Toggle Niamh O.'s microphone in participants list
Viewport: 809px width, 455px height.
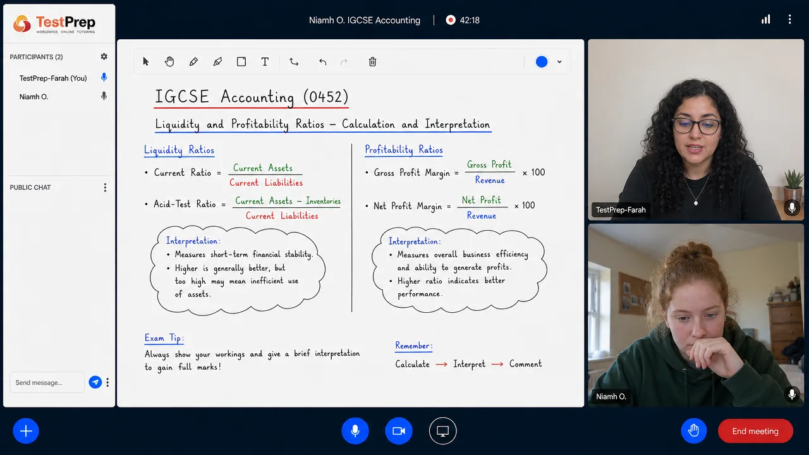tap(104, 96)
